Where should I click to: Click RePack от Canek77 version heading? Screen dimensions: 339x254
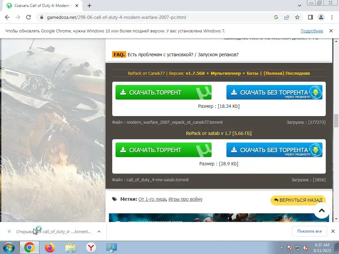pyautogui.click(x=218, y=73)
